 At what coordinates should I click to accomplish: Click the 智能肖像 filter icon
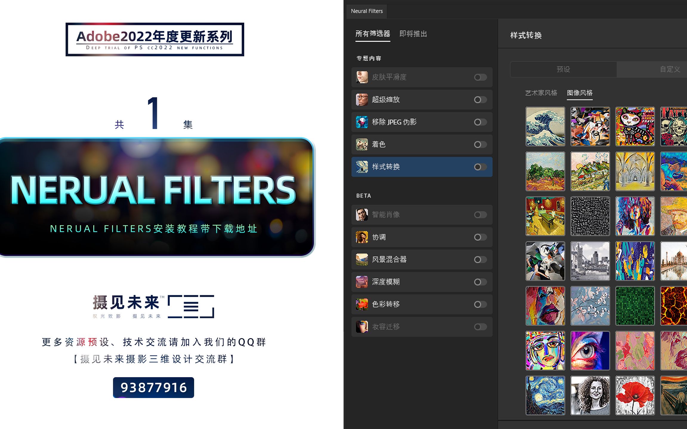click(362, 215)
